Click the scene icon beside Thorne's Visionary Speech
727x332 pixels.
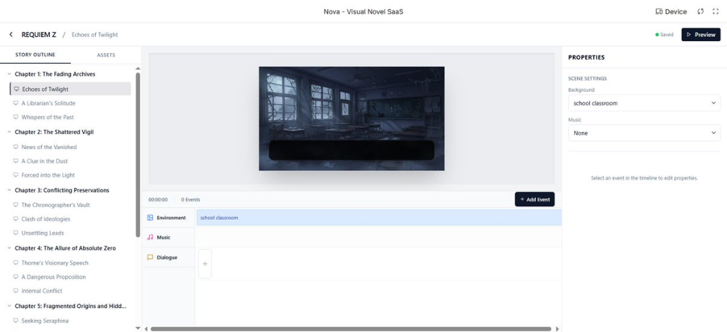[x=16, y=262]
